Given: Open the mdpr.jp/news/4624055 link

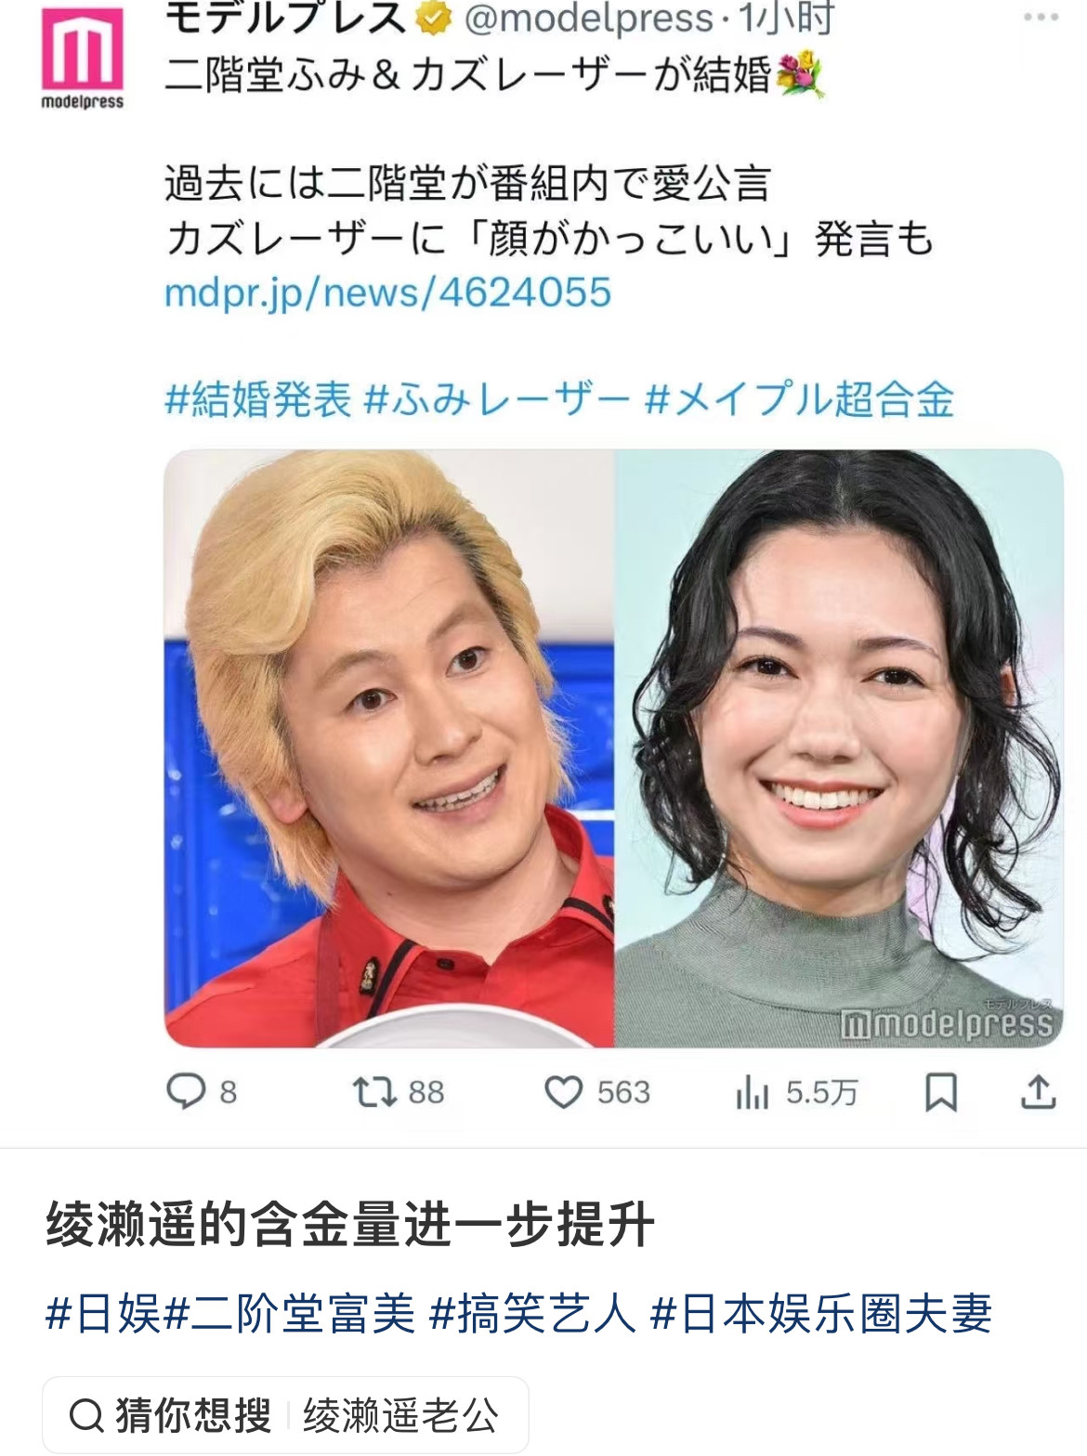Looking at the screenshot, I should coord(387,292).
